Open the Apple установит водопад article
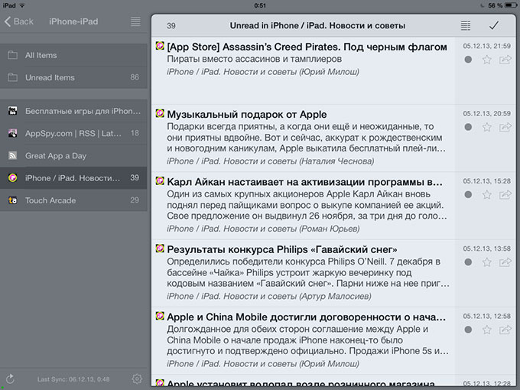Viewport: 520px width, 390px height. [x=301, y=384]
